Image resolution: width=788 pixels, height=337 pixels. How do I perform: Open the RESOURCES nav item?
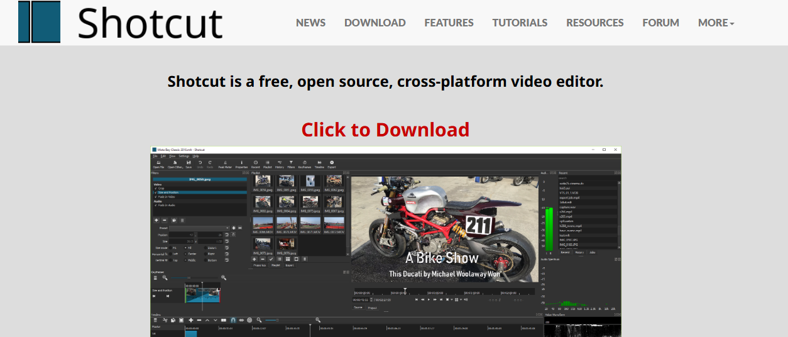(x=594, y=23)
